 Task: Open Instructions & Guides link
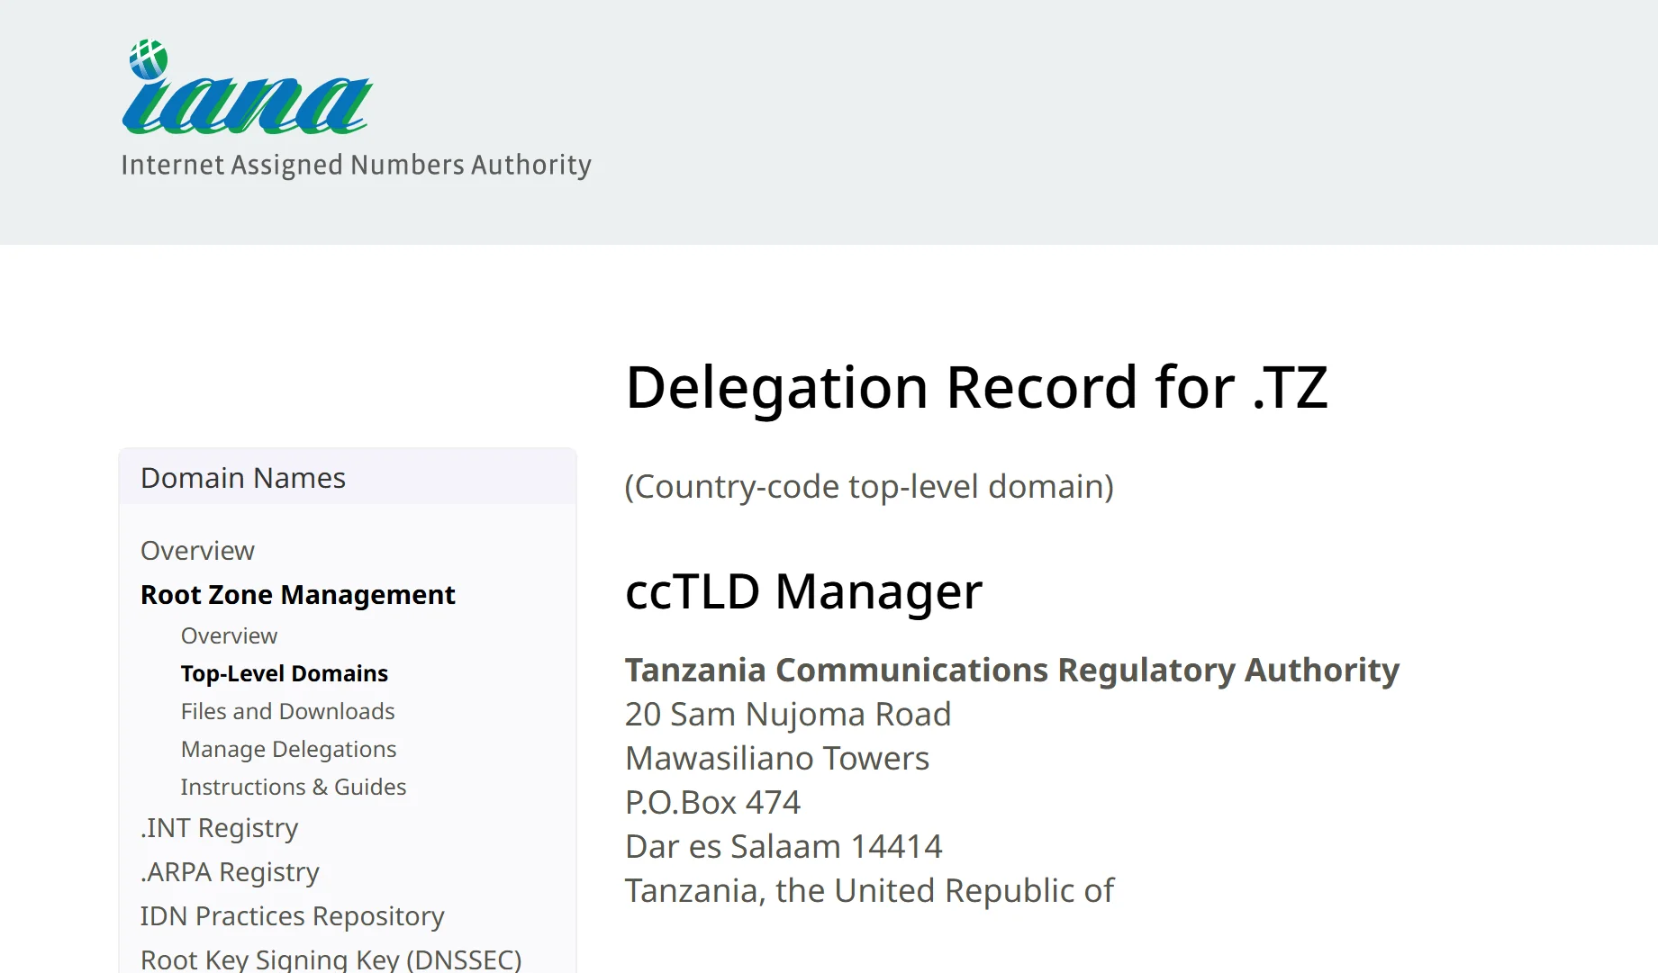(x=294, y=787)
